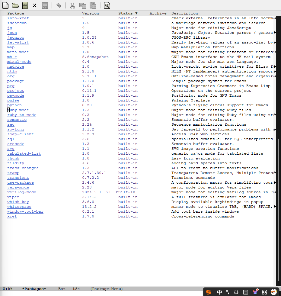Screen dimensions: 281x296
Task: Open the jsonrpc package link
Action: 16,37
